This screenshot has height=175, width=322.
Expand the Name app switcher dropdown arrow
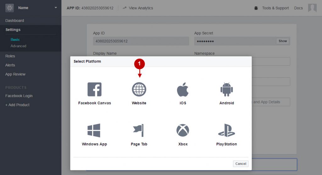[56, 8]
